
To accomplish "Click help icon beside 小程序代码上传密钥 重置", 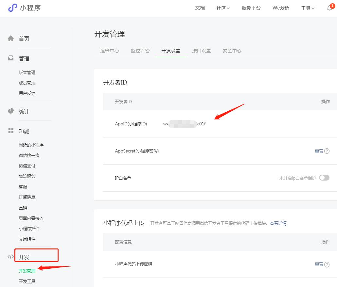I will 327,264.
